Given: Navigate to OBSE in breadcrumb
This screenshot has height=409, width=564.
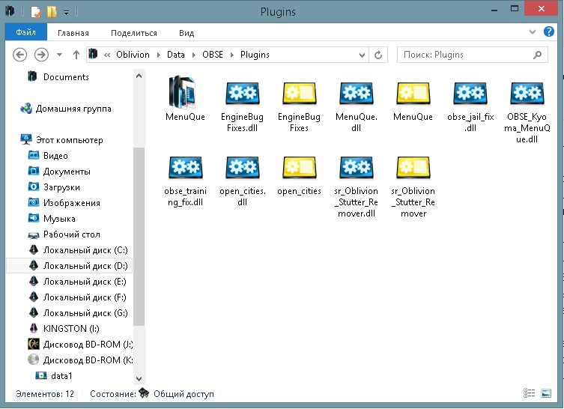Looking at the screenshot, I should tap(213, 55).
